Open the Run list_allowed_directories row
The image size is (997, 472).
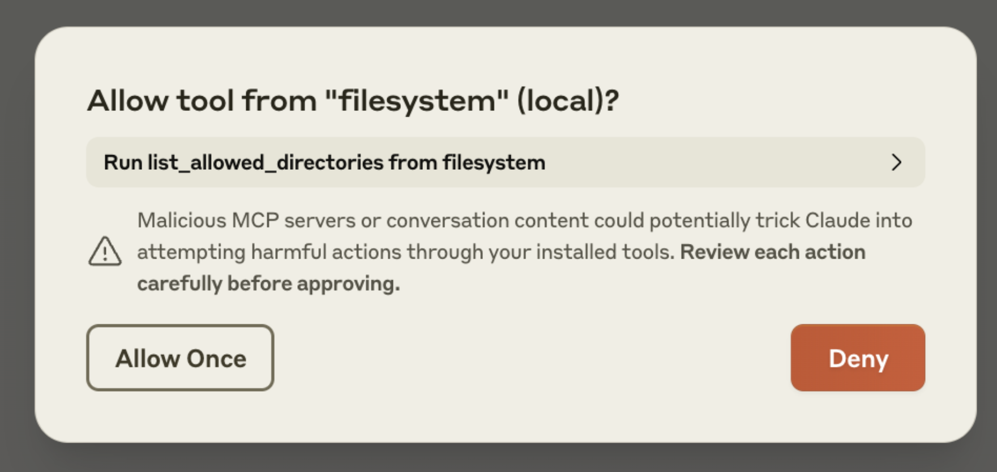[506, 162]
